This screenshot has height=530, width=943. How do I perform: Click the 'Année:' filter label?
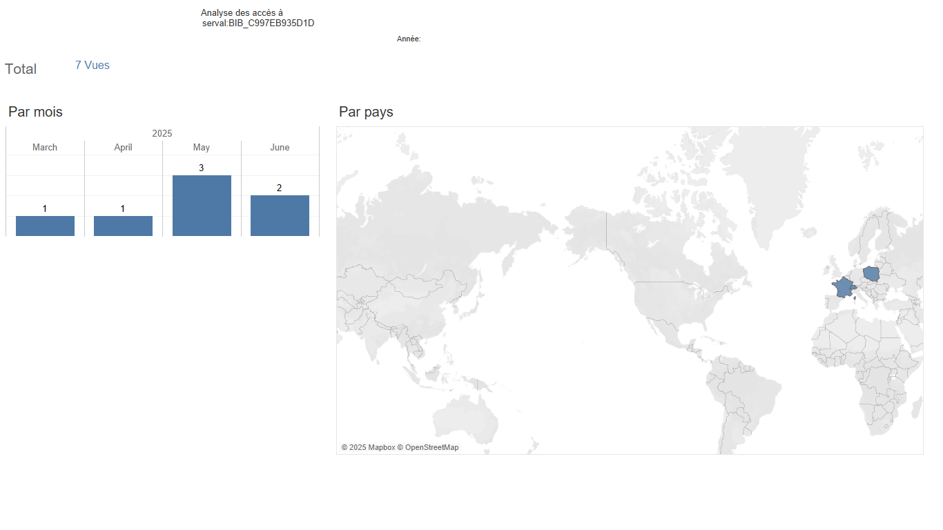pos(409,39)
